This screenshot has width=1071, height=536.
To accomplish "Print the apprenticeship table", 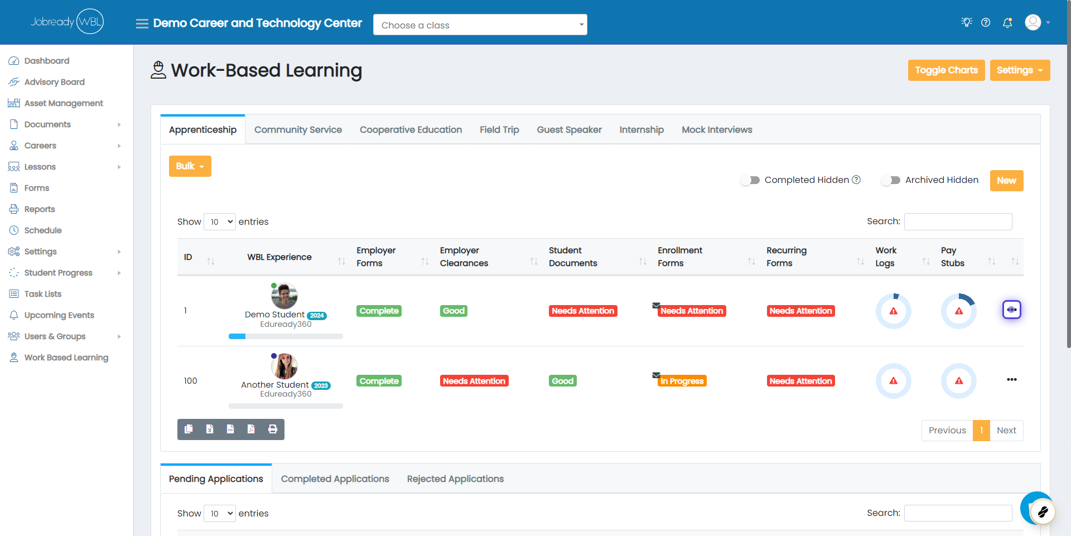I will coord(273,429).
